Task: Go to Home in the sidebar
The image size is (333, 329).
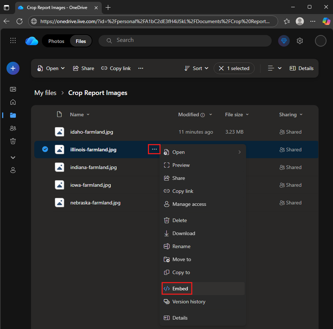Action: (13, 102)
